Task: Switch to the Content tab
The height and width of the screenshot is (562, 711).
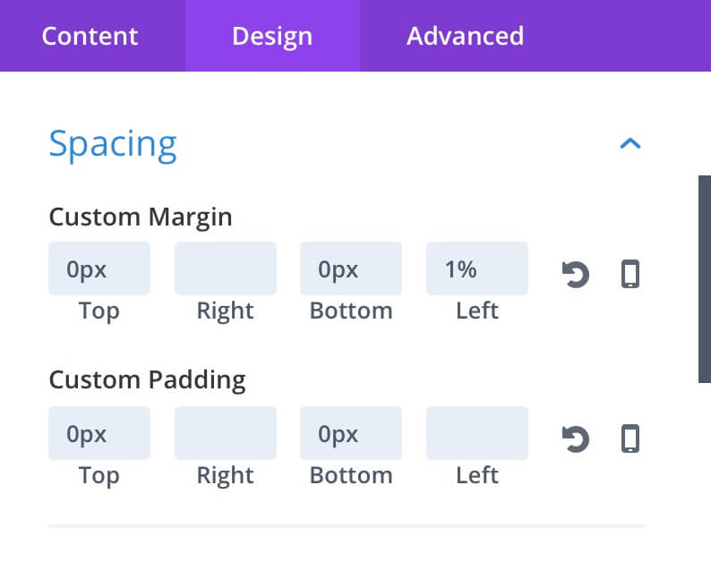Action: (90, 36)
